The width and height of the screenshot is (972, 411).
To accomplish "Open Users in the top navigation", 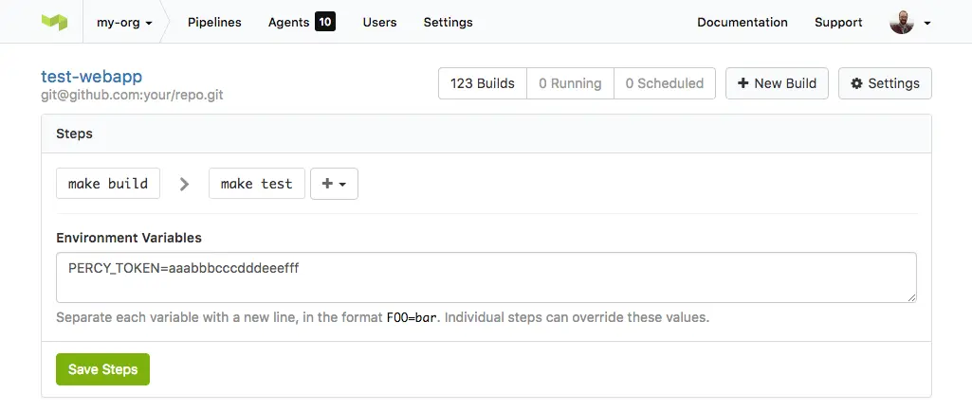I will pos(379,23).
